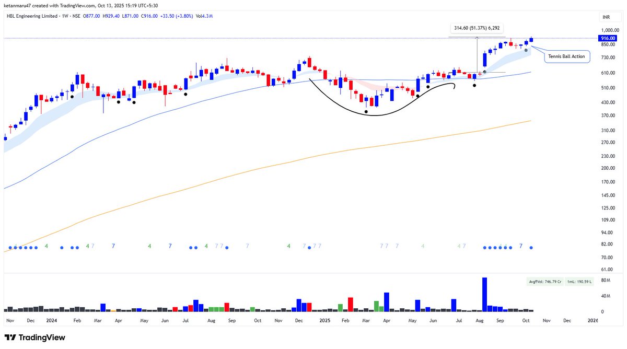The image size is (627, 349).
Task: Click the 310.00 price axis label
Action: 607,131
